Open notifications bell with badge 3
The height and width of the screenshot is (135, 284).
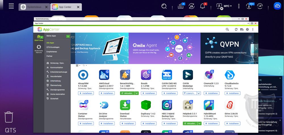click(x=203, y=6)
